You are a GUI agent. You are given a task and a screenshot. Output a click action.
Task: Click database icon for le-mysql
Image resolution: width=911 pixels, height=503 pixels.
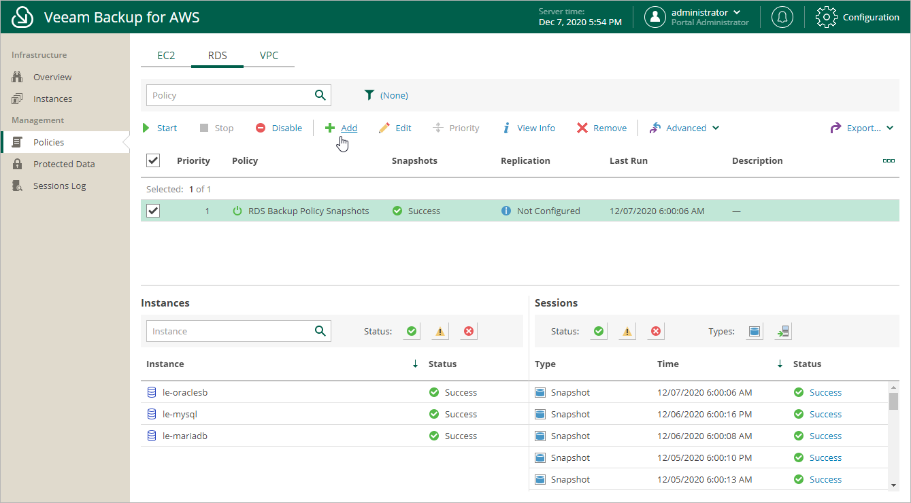(x=152, y=414)
